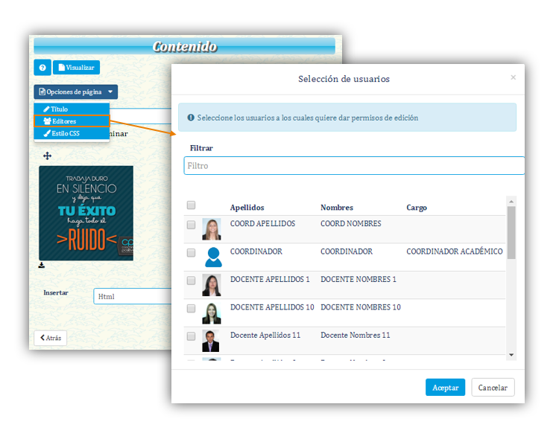
Task: Click the COORD NOMBRES cell
Action: (351, 223)
